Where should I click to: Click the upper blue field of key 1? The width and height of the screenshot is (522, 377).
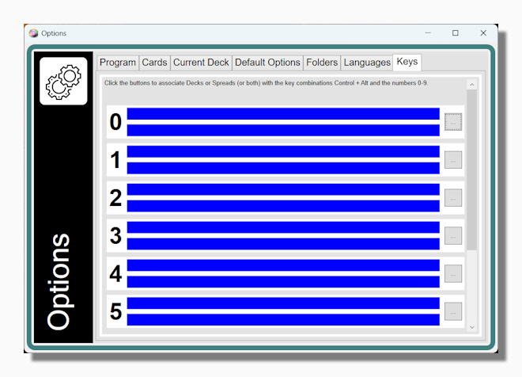pyautogui.click(x=283, y=151)
